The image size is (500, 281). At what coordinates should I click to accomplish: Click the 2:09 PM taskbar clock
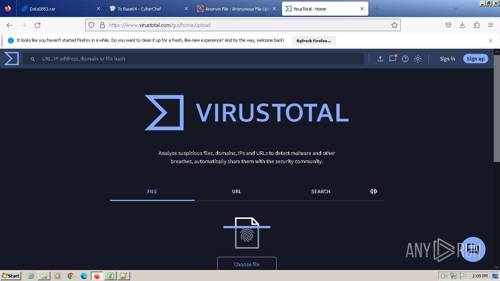(480, 276)
